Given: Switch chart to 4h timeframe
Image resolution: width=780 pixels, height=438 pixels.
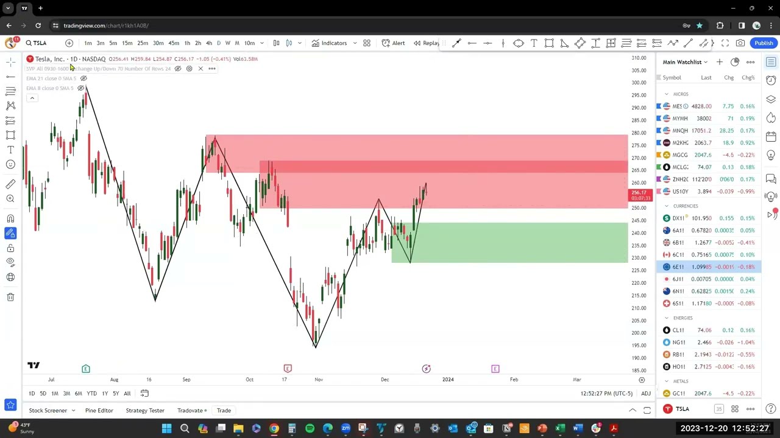Looking at the screenshot, I should [209, 43].
